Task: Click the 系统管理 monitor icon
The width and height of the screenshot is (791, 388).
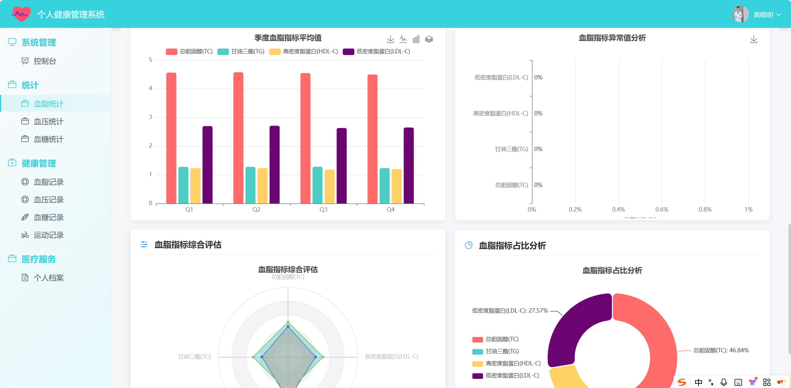Action: click(12, 42)
